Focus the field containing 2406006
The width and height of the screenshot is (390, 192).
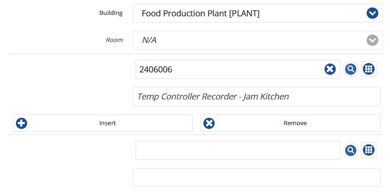pyautogui.click(x=238, y=69)
